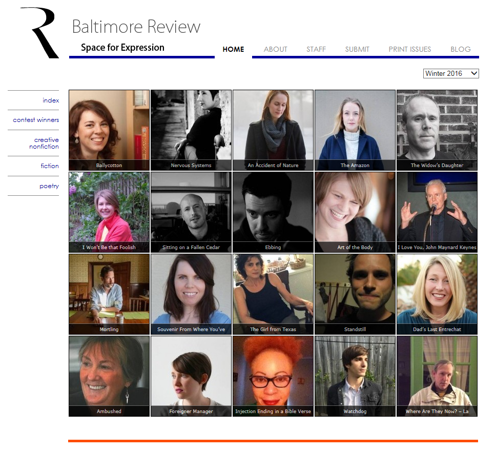496x451 pixels.
Task: Open the contest winners link
Action: tap(36, 120)
